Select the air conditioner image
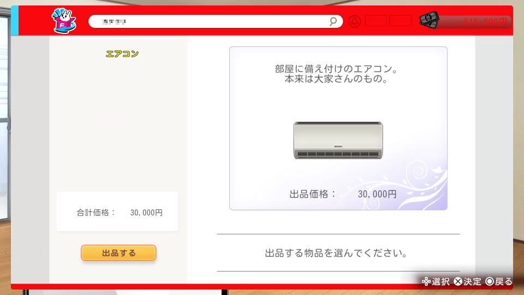Image resolution: width=524 pixels, height=295 pixels. pyautogui.click(x=338, y=140)
